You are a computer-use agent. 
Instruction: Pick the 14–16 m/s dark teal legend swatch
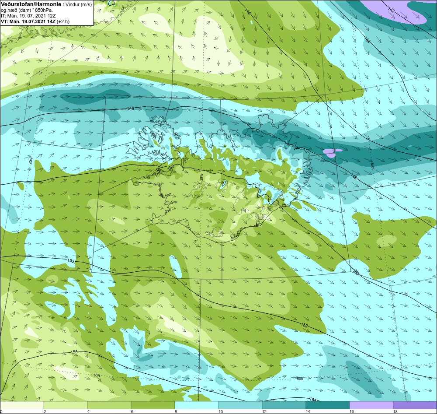coord(327,405)
